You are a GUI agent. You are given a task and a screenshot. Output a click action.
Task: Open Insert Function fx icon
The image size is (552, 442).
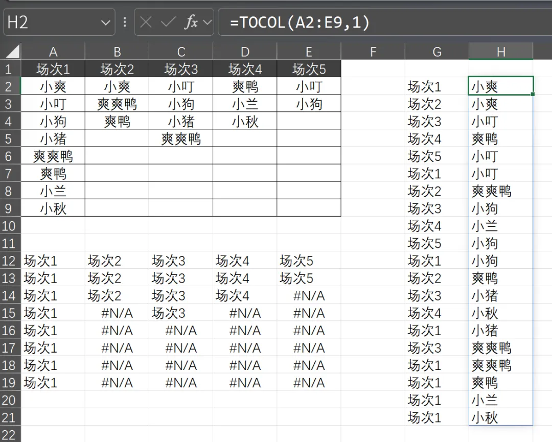pyautogui.click(x=191, y=22)
